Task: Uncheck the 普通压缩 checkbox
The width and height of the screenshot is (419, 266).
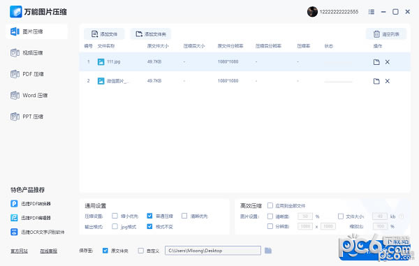Action: pyautogui.click(x=149, y=216)
